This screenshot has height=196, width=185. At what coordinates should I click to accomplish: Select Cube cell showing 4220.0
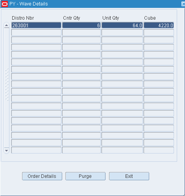point(159,25)
